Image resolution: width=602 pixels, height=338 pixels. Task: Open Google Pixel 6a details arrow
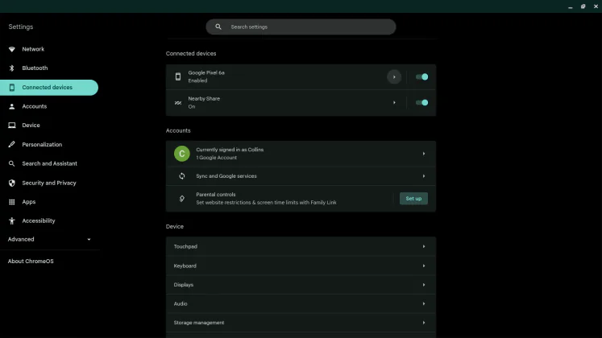click(x=394, y=77)
